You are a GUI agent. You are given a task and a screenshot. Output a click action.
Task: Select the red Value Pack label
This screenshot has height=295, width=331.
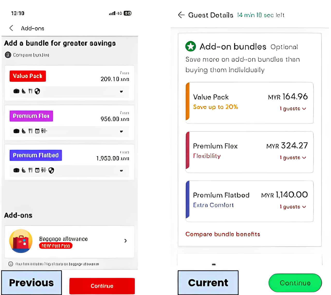(28, 76)
